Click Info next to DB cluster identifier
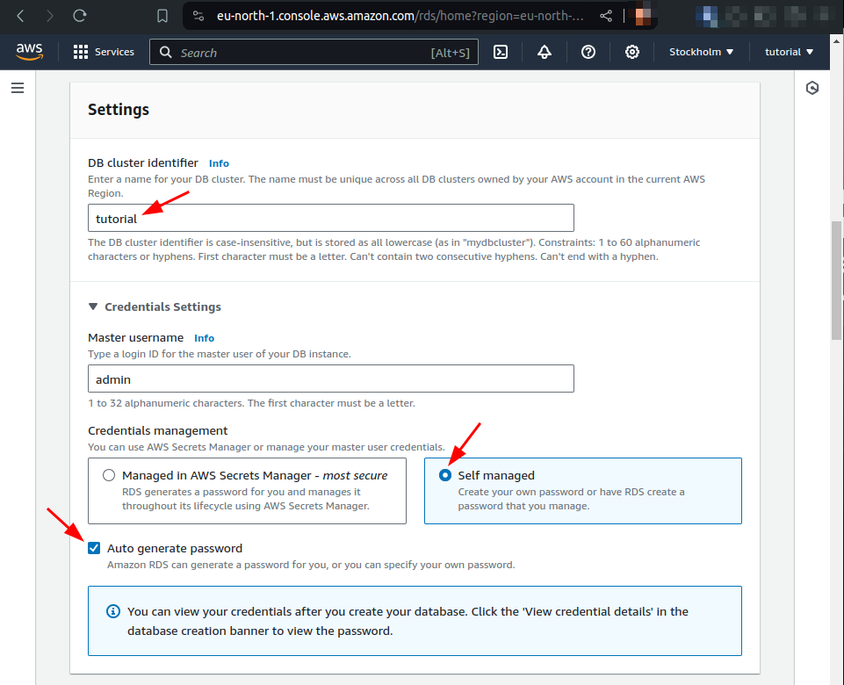This screenshot has height=685, width=844. [x=219, y=163]
